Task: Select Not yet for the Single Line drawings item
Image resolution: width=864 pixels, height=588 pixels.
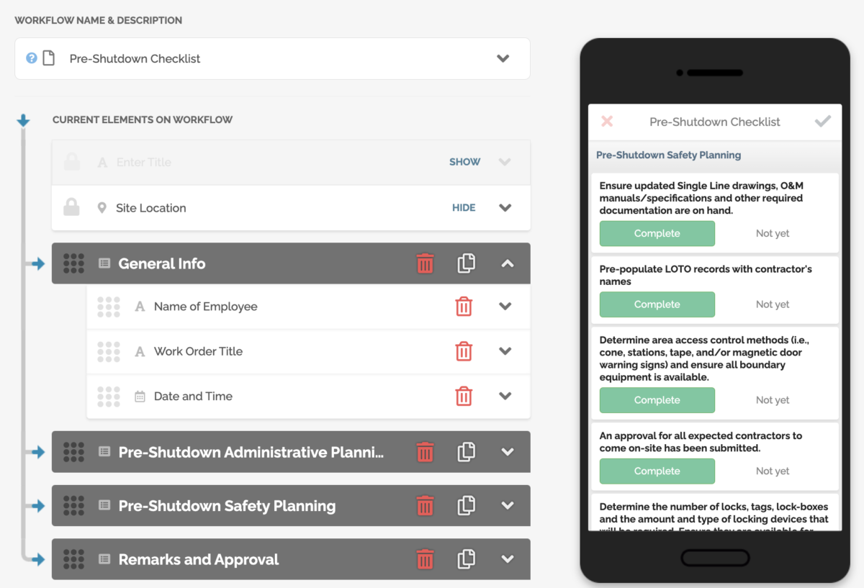Action: (772, 233)
